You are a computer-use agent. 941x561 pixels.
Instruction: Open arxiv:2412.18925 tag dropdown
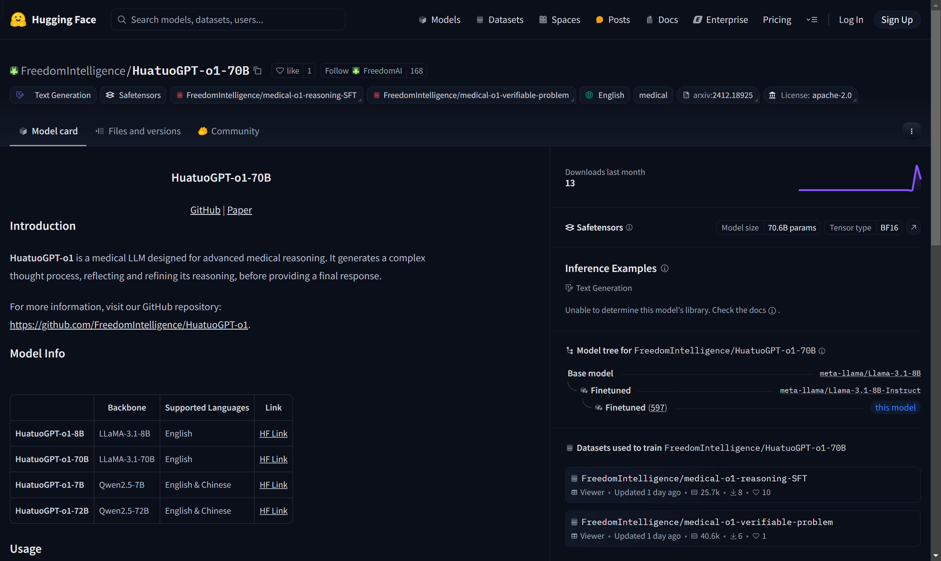tap(718, 95)
